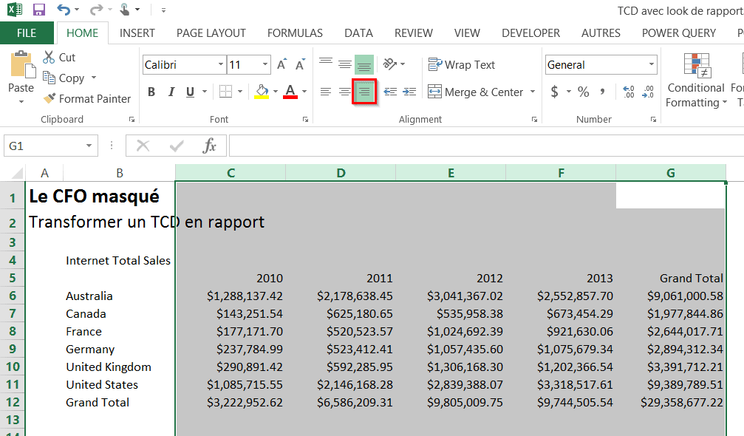
Task: Increase font size with the larger A icon
Action: click(x=281, y=65)
